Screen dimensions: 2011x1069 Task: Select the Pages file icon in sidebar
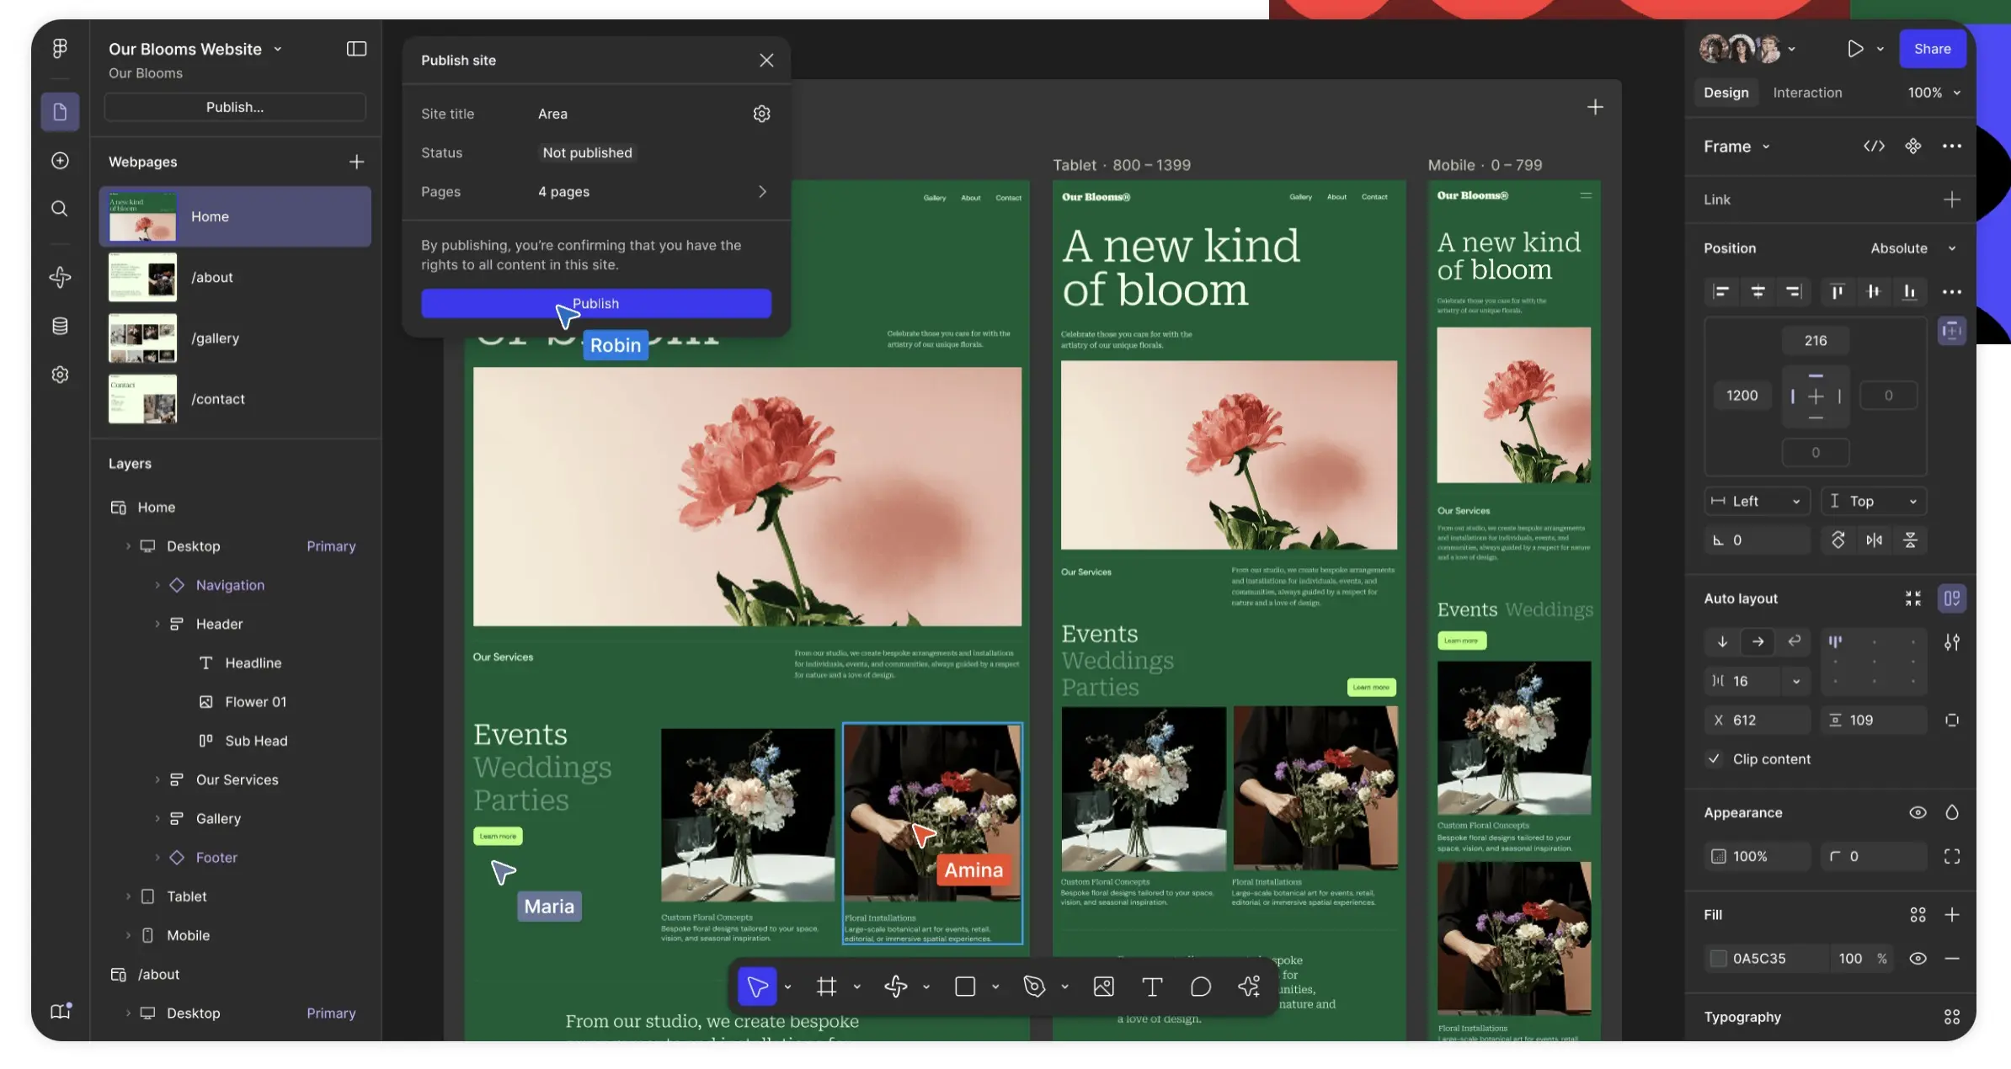pyautogui.click(x=60, y=111)
